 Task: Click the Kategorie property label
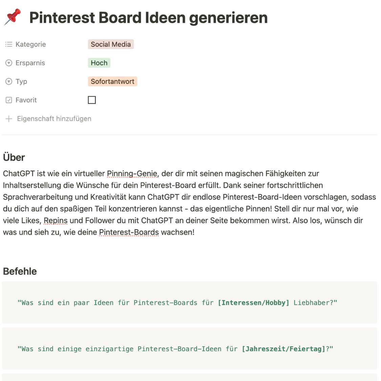30,44
